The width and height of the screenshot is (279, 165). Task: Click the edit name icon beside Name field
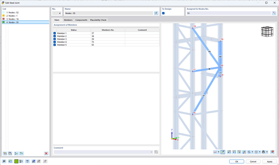click(x=156, y=13)
